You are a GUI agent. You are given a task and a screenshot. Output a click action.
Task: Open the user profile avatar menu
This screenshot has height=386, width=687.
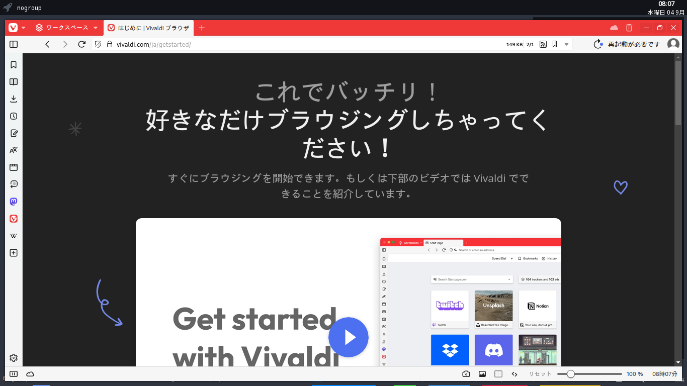[673, 44]
